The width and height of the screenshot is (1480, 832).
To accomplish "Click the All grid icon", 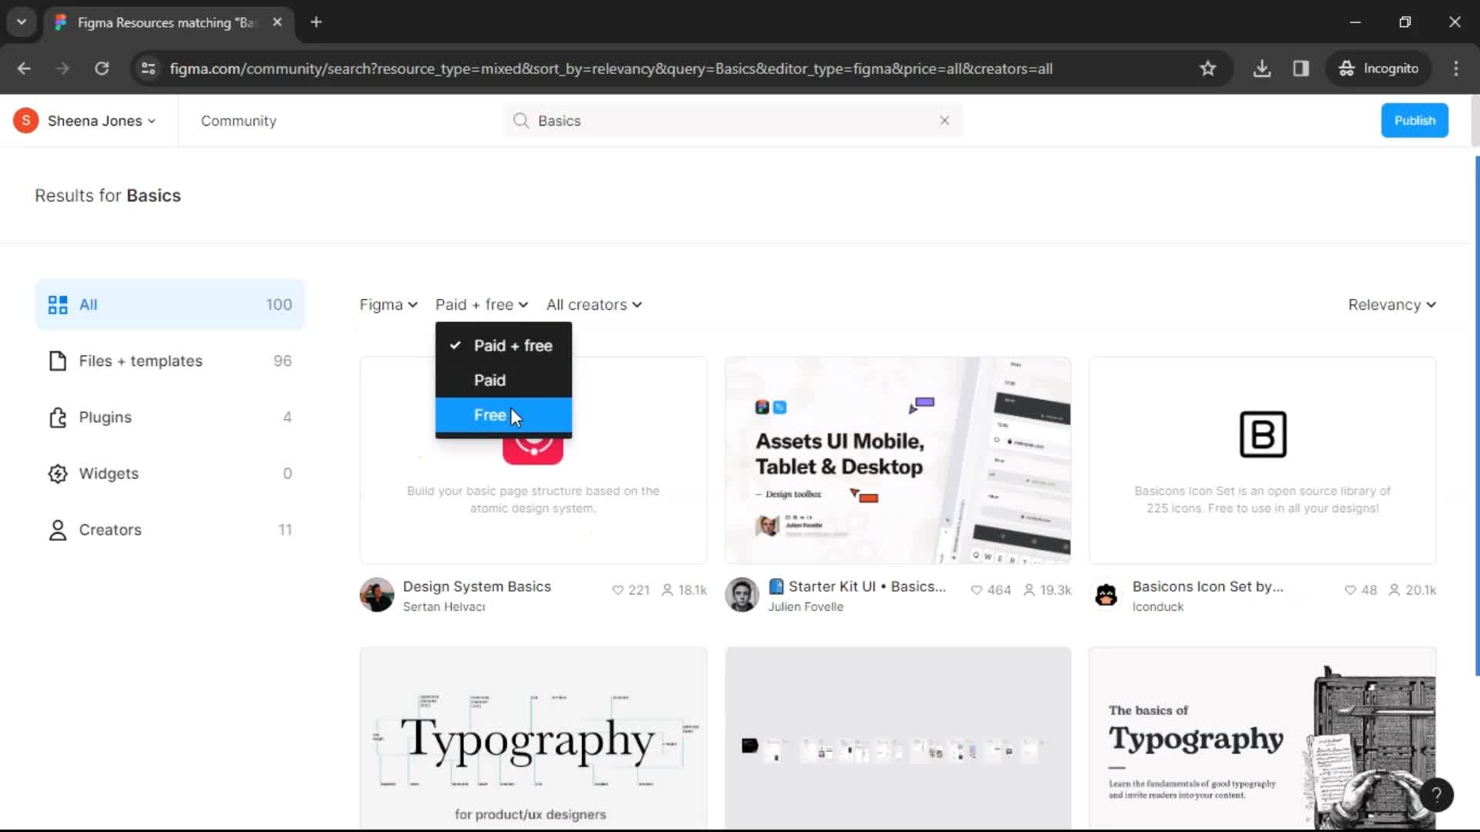I will coord(58,305).
